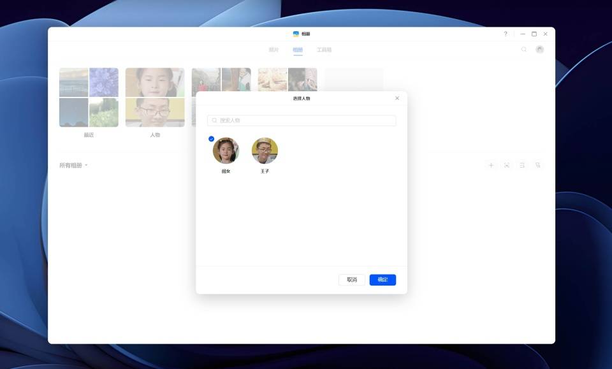The image size is (612, 369).
Task: Click the list sort icon in album toolbar
Action: click(x=522, y=166)
